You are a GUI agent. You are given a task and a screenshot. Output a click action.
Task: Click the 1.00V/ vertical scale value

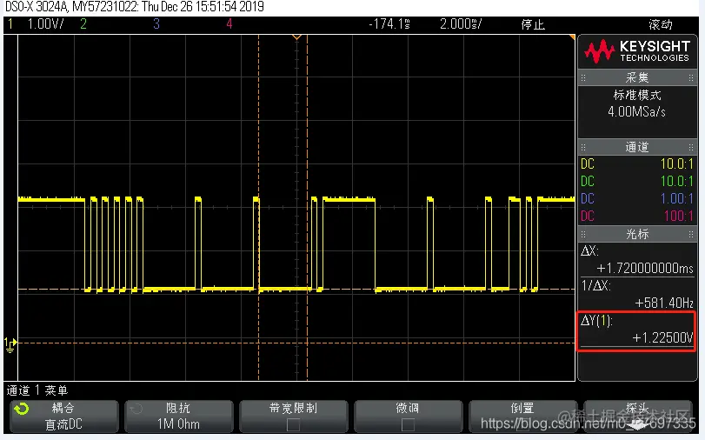point(45,23)
